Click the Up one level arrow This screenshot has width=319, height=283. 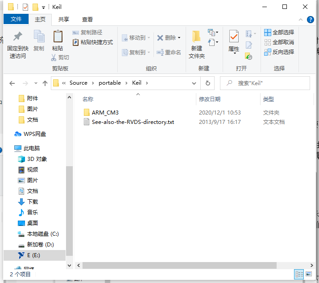tap(45, 83)
